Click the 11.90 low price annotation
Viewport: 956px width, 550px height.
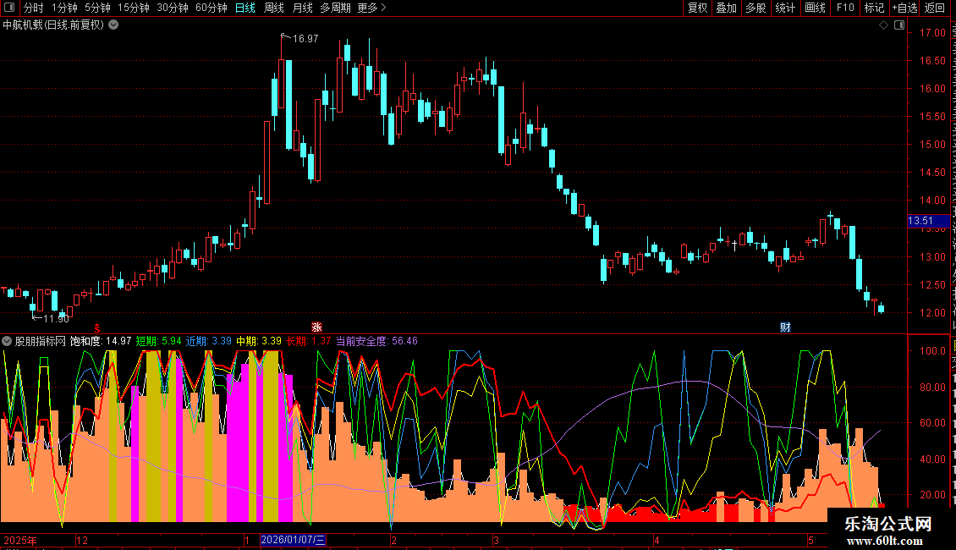(x=56, y=319)
